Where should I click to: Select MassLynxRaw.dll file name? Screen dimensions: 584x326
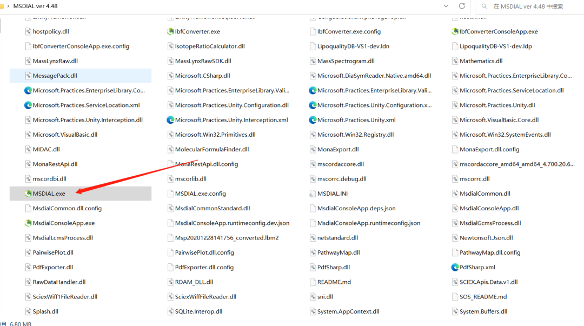(x=55, y=61)
